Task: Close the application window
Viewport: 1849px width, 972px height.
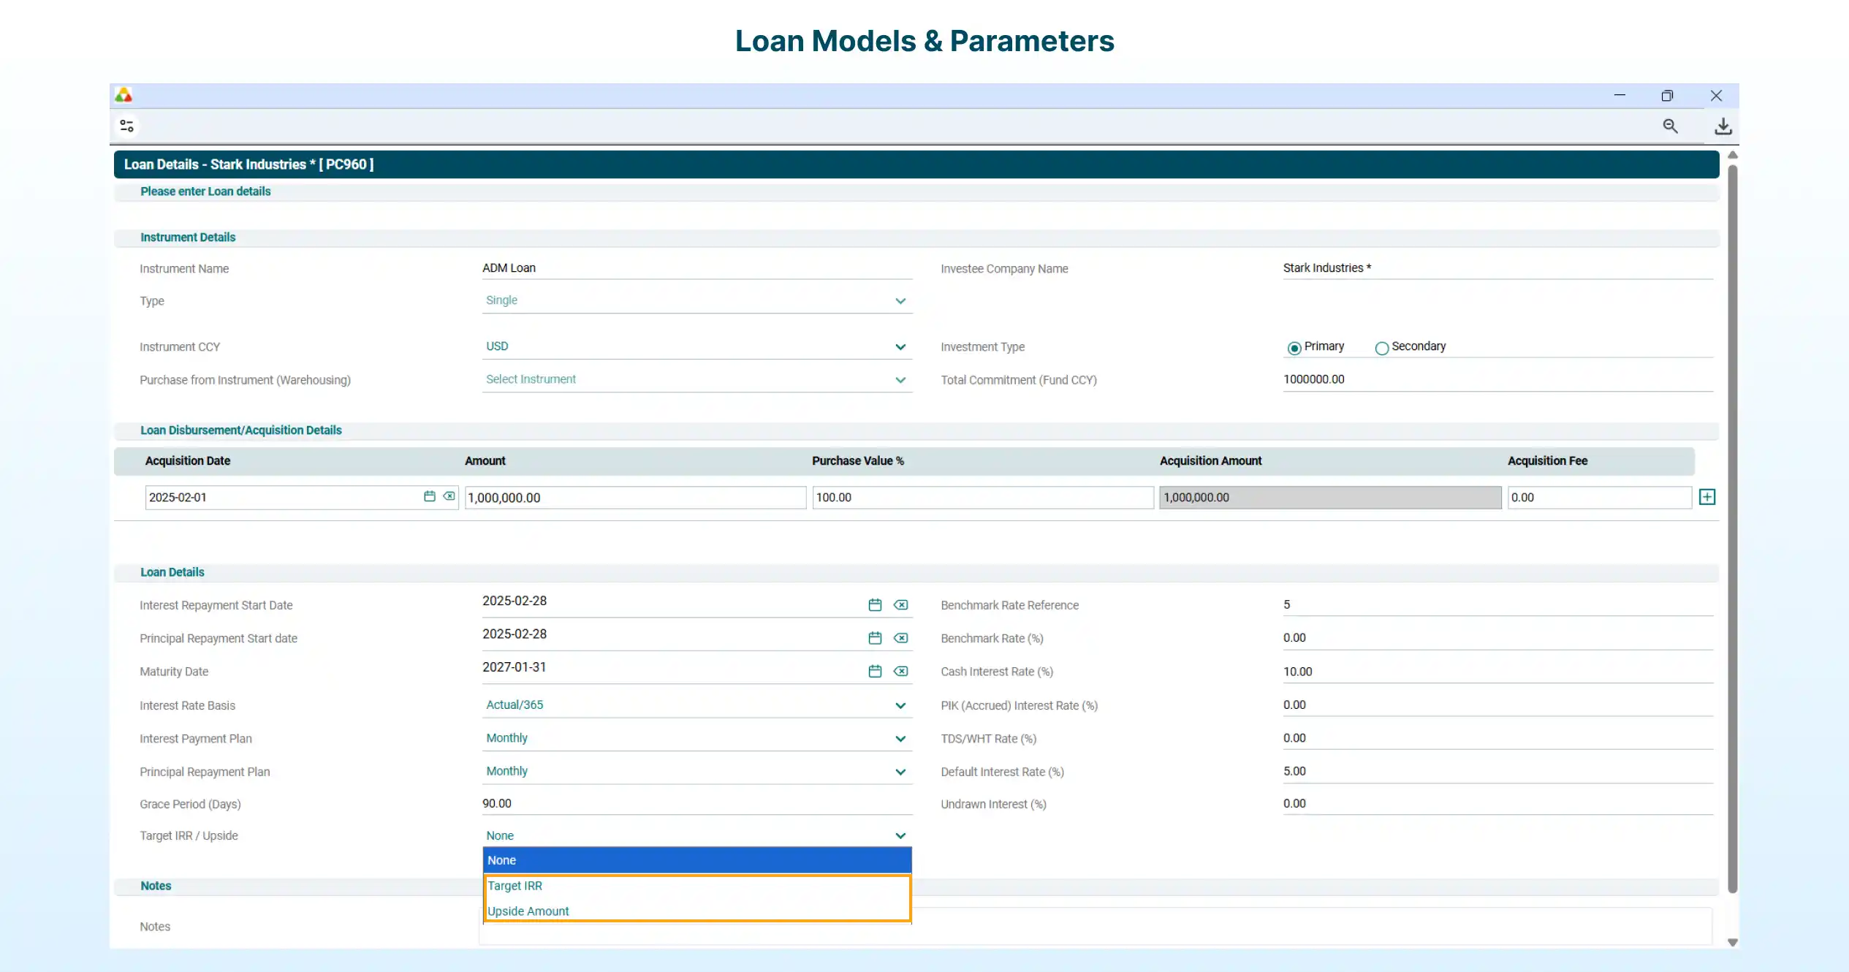Action: coord(1716,95)
